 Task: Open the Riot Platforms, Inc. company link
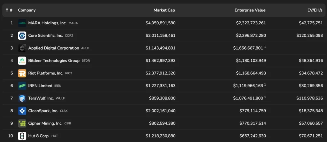tap(46, 73)
